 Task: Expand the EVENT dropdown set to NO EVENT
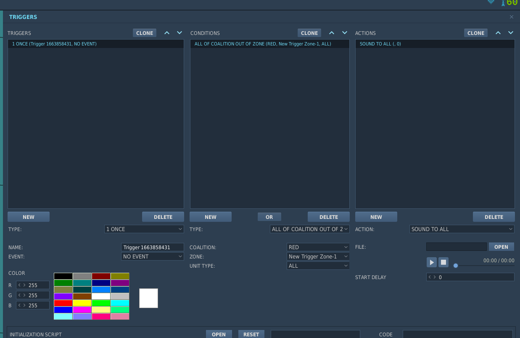[153, 256]
